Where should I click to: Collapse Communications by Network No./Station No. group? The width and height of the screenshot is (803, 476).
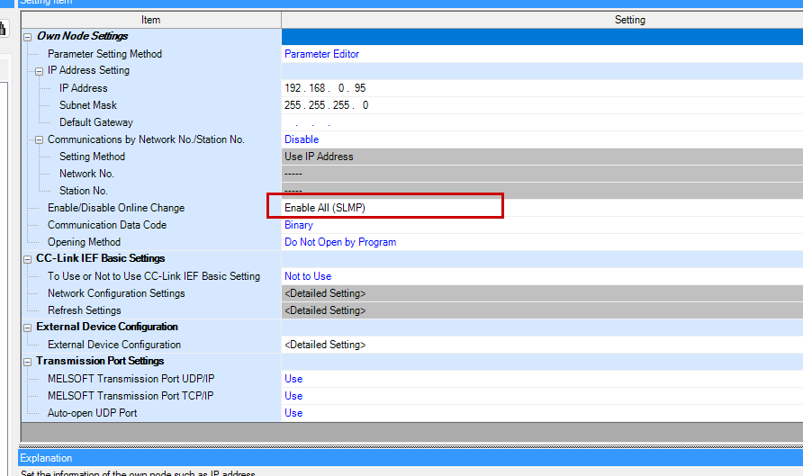coord(40,139)
